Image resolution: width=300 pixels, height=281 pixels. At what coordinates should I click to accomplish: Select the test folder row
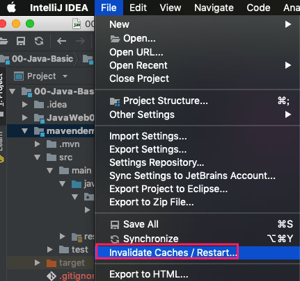point(51,250)
